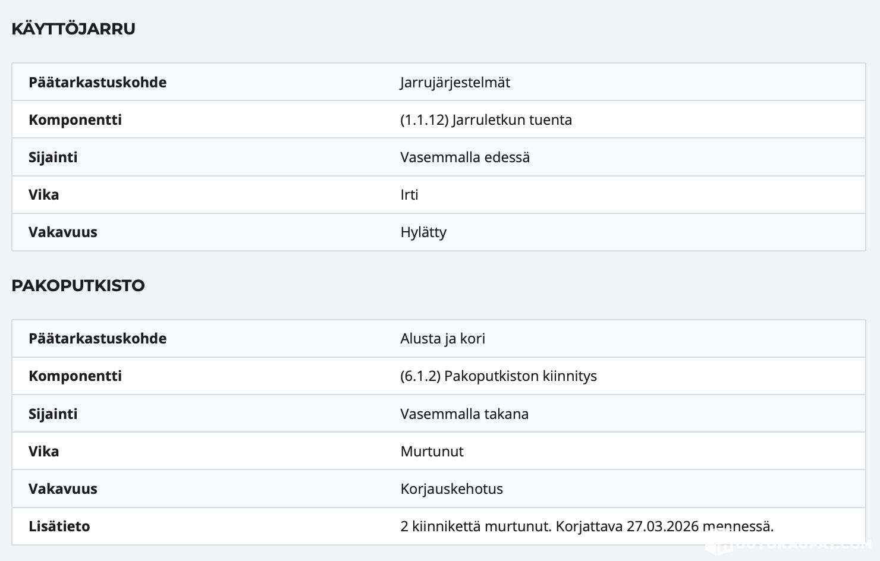Click the Vakavuus label in the Käyttöjarru table
This screenshot has height=561, width=880.
pyautogui.click(x=62, y=232)
